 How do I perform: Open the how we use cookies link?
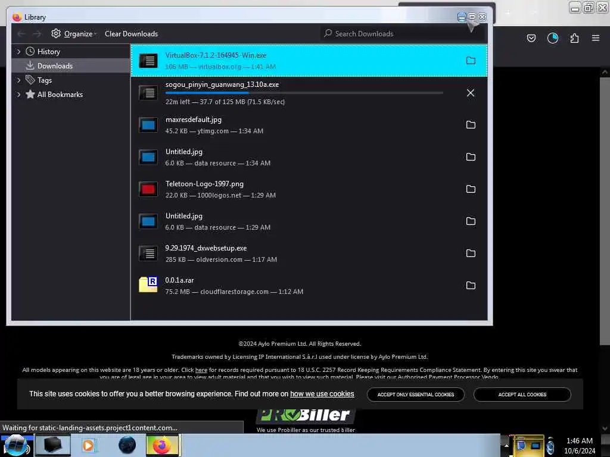pyautogui.click(x=322, y=394)
